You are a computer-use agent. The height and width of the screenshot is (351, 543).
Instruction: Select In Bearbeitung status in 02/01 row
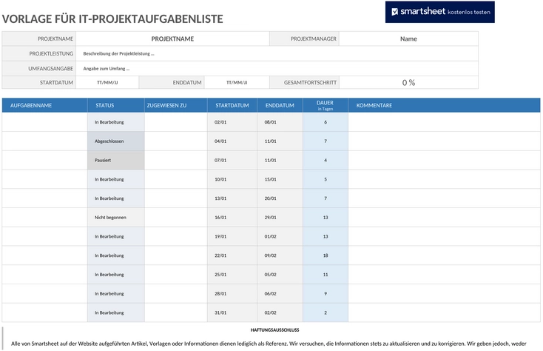pos(115,122)
